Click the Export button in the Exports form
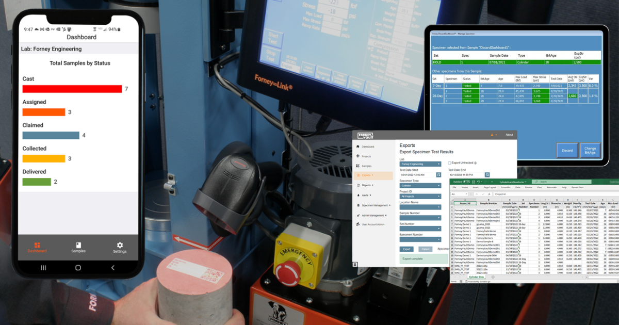The width and height of the screenshot is (619, 325). (x=406, y=249)
